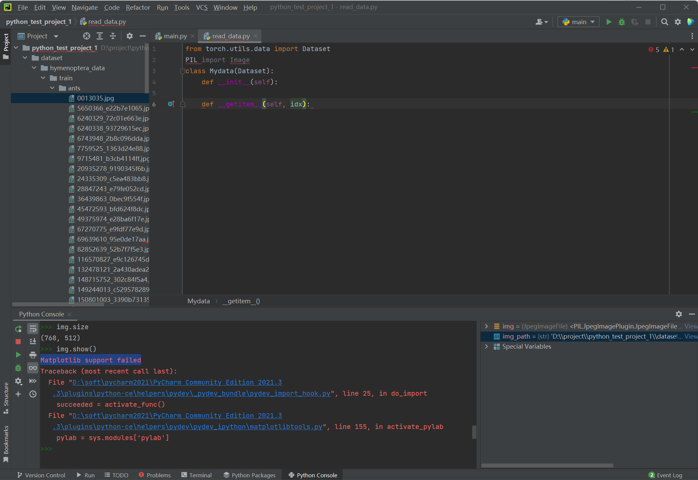Image resolution: width=698 pixels, height=480 pixels.
Task: Collapse the ants folder
Action: coord(52,88)
